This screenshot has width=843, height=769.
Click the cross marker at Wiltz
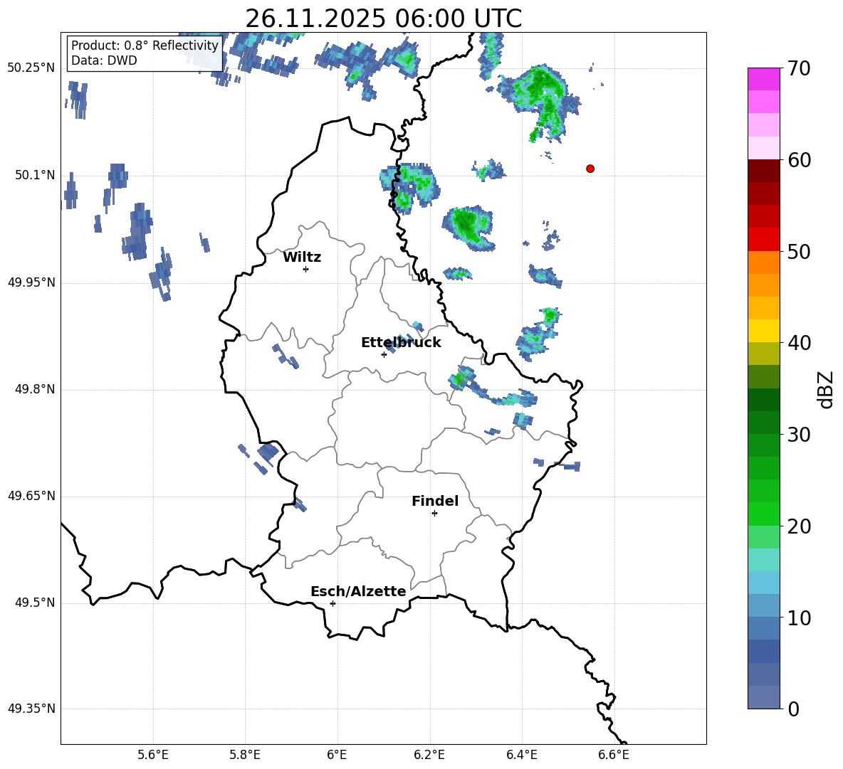(x=306, y=269)
